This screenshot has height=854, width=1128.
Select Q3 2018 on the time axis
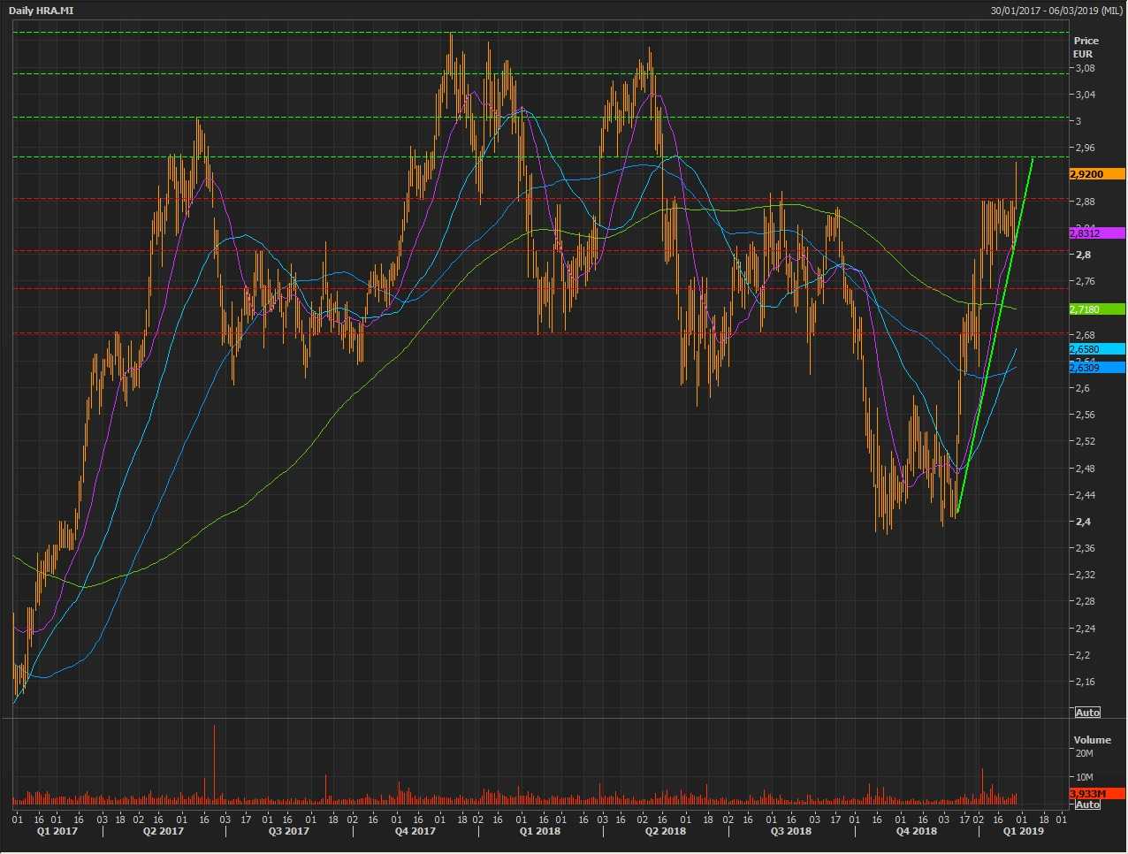click(x=791, y=831)
